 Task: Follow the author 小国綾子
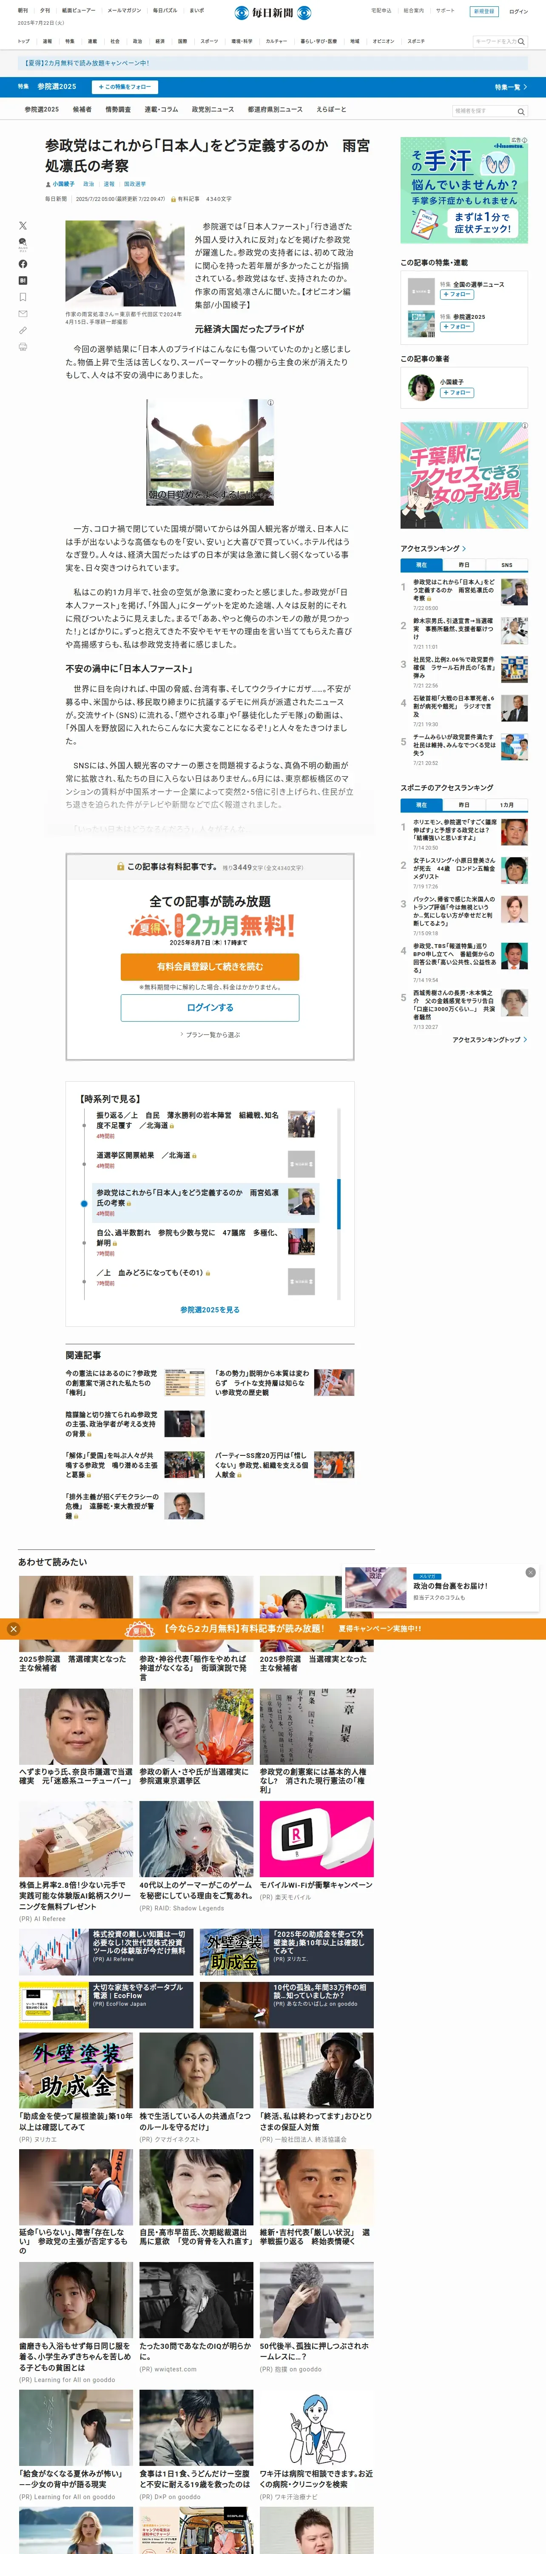tap(457, 392)
